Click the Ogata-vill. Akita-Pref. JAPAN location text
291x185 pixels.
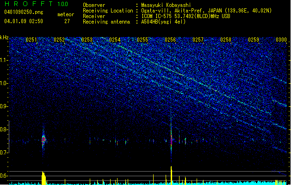206,11
